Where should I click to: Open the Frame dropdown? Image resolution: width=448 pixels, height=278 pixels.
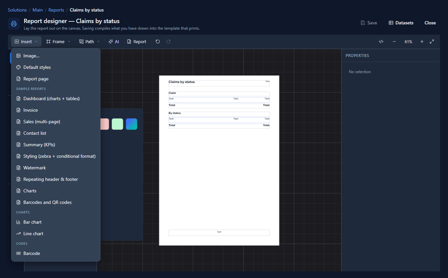[x=58, y=42]
